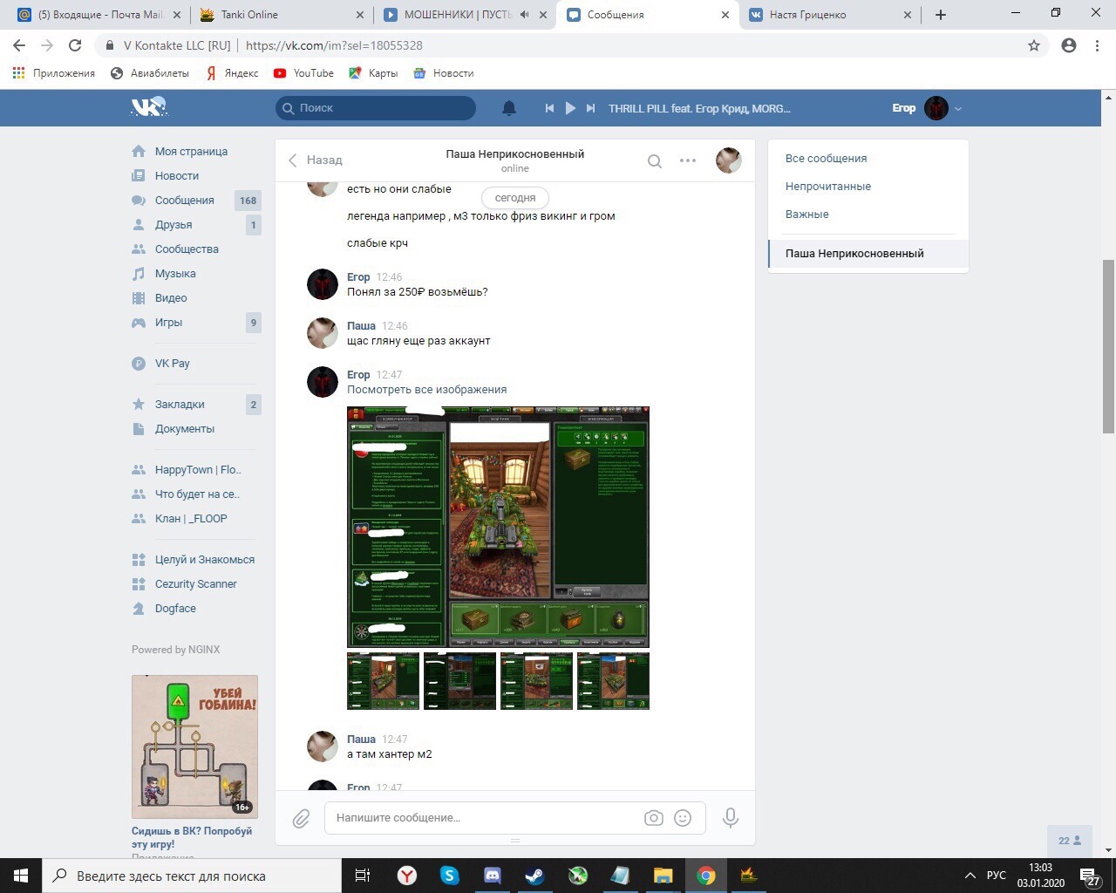Image resolution: width=1116 pixels, height=893 pixels.
Task: Play the current music track
Action: [x=570, y=108]
